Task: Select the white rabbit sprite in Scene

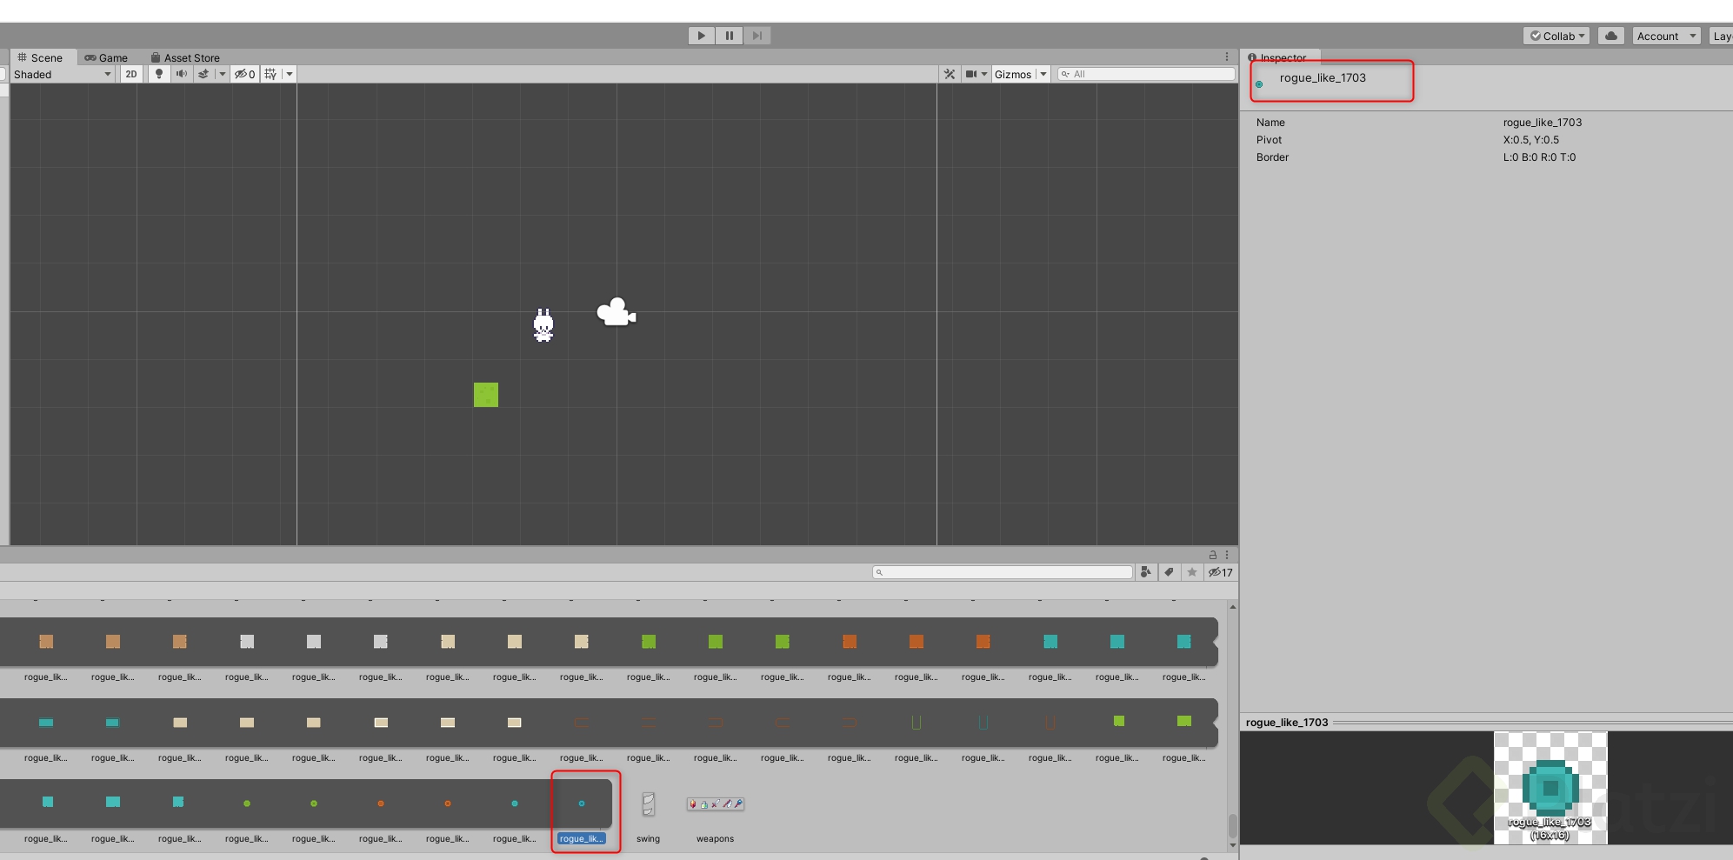Action: (543, 325)
